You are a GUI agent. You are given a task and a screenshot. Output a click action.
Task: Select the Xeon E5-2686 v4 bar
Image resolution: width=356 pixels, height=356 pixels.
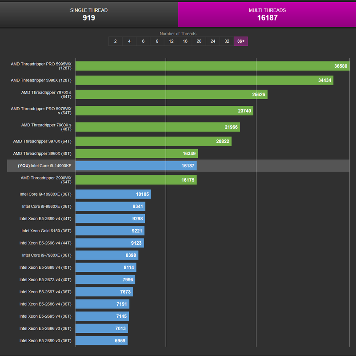[102, 304]
